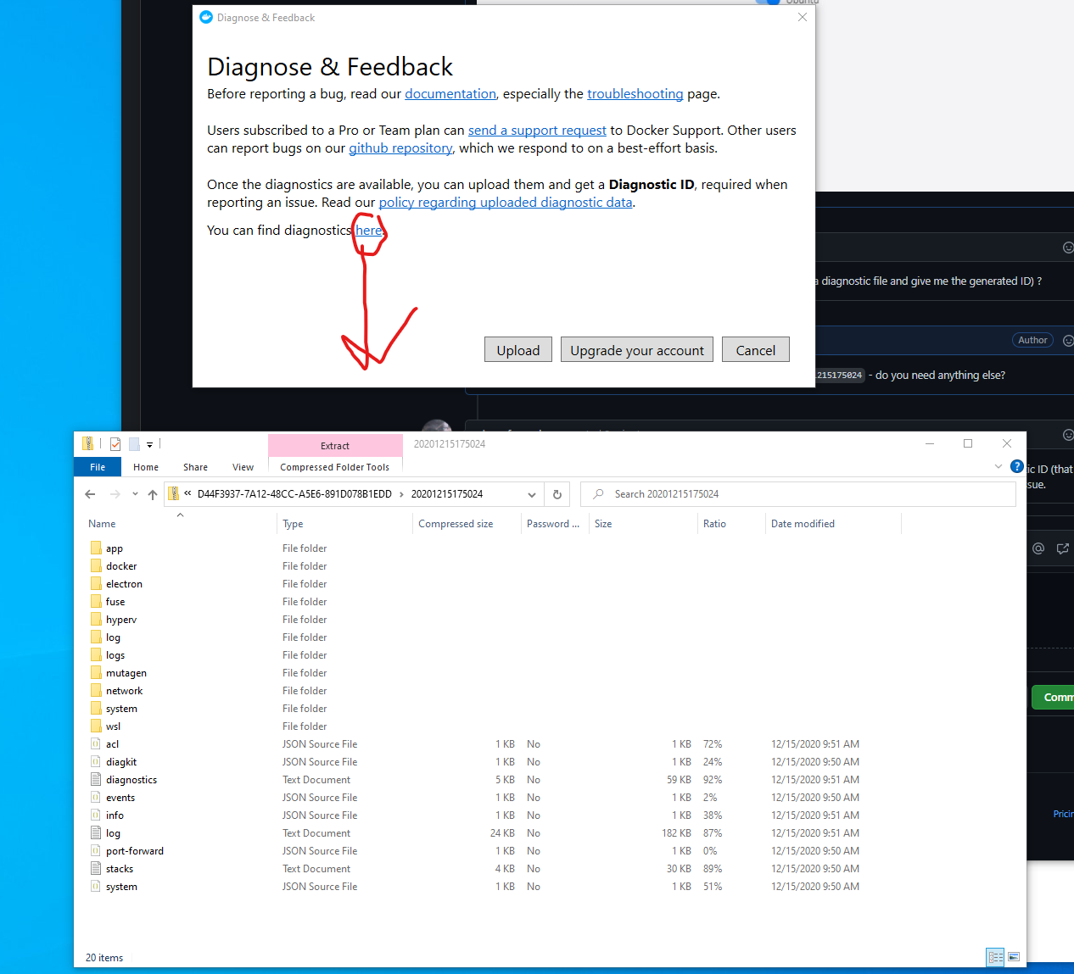Navigate back in File Explorer
This screenshot has width=1074, height=974.
click(x=90, y=493)
